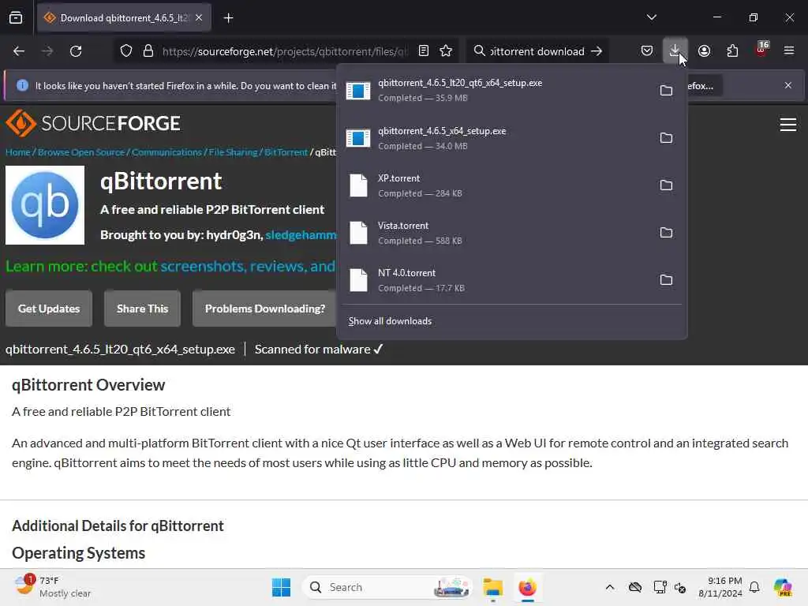This screenshot has height=606, width=808.
Task: Open the List all tabs dropdown
Action: (651, 17)
